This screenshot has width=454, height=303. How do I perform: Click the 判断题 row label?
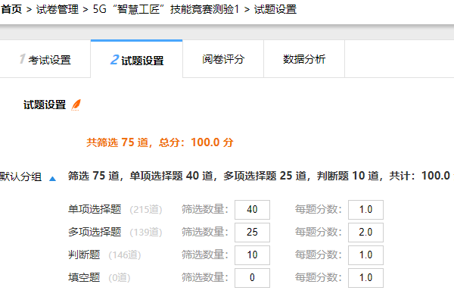point(84,255)
